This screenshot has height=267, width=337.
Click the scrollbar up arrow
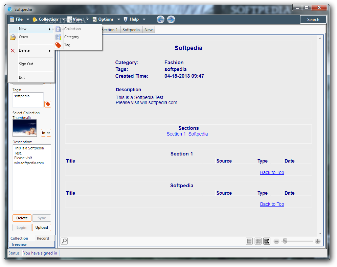coord(320,39)
